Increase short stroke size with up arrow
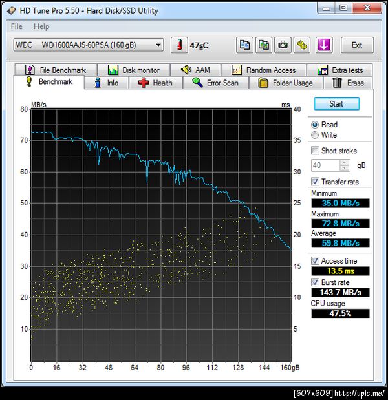The image size is (388, 400). point(345,162)
